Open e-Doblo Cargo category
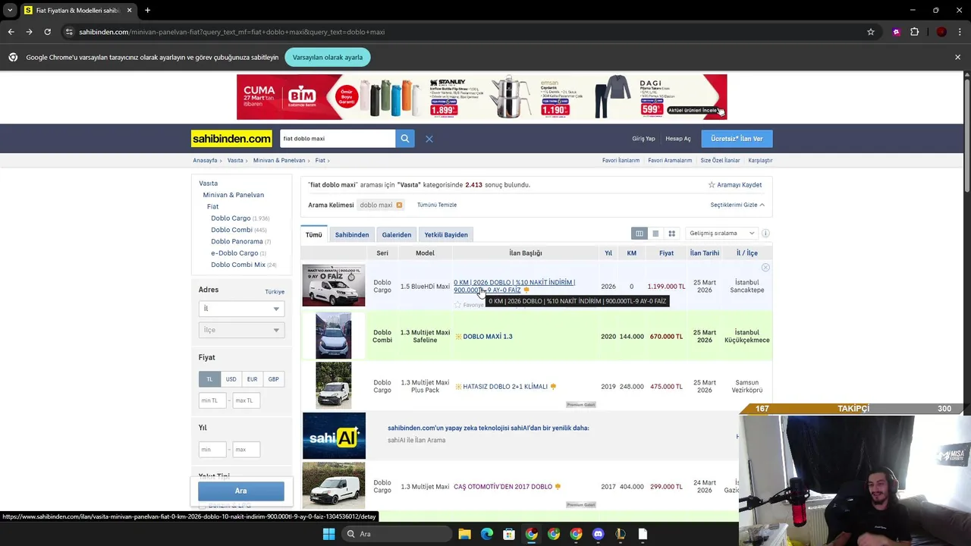 [234, 253]
